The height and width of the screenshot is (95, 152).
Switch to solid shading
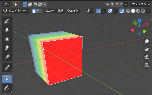pyautogui.click(x=133, y=11)
